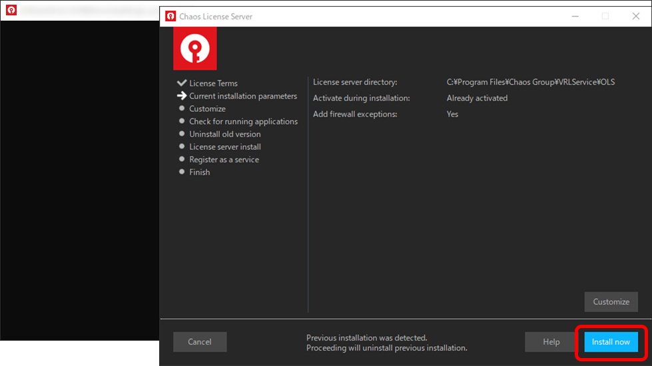Click the Install now button

[x=611, y=342]
